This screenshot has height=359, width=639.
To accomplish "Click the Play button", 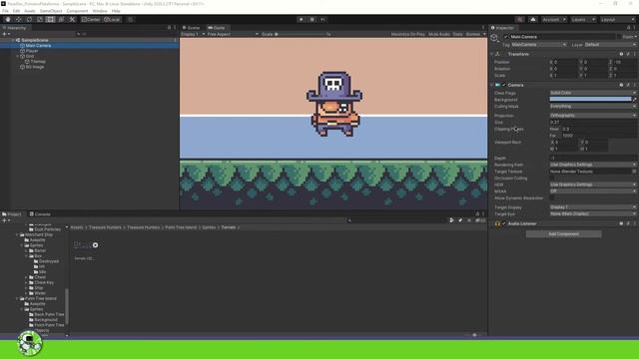I will click(x=302, y=20).
